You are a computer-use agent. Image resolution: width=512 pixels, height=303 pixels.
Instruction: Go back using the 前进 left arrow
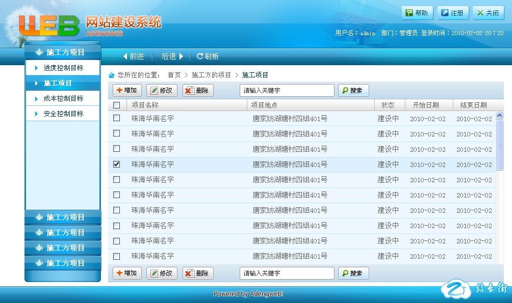125,57
